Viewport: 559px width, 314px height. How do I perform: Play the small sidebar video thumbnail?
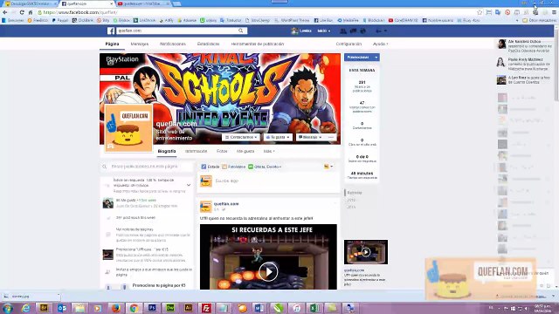(365, 252)
